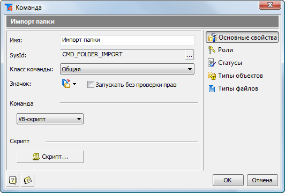Viewport: 285px width, 193px height.
Task: Click the command's Значок icon picker image
Action: 66,84
